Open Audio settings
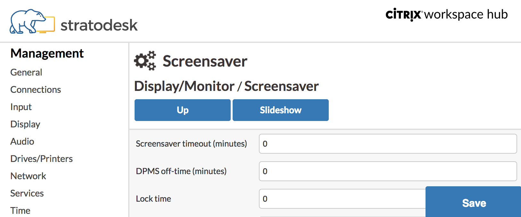Image resolution: width=521 pixels, height=217 pixels. point(22,141)
